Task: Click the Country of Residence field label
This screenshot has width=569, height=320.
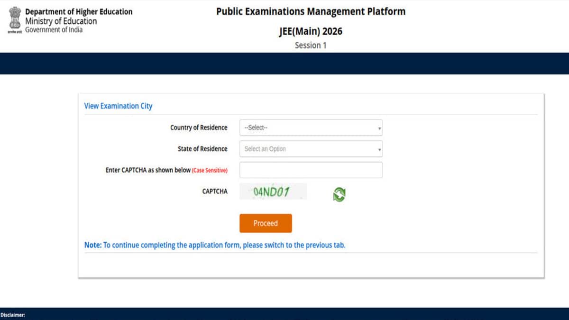Action: tap(199, 128)
